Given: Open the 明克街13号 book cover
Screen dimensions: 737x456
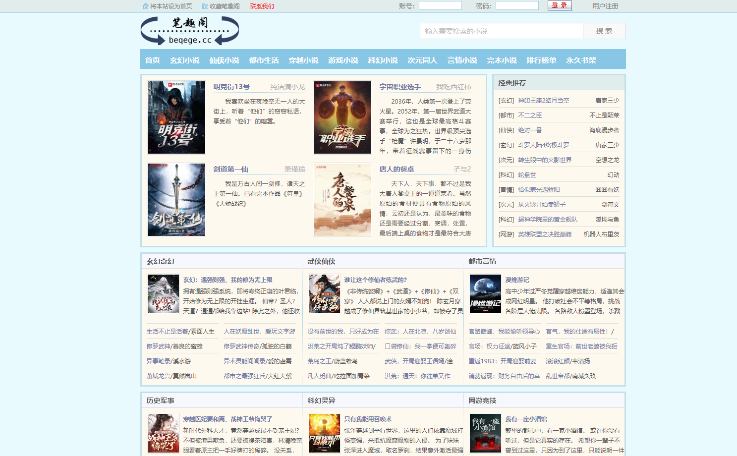Looking at the screenshot, I should point(176,117).
